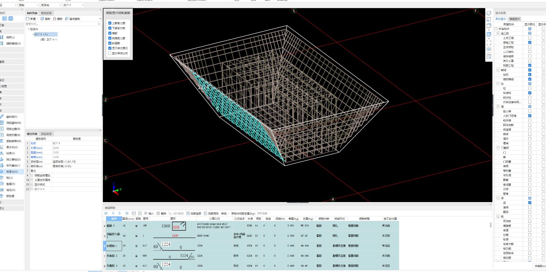
Task: Switch to 构件列表 tab
Action: [32, 13]
